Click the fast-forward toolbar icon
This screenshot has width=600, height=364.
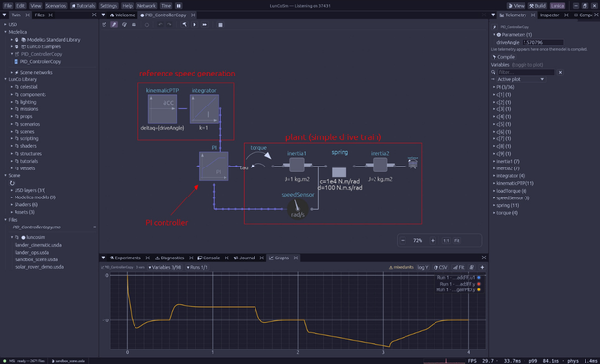click(x=205, y=25)
